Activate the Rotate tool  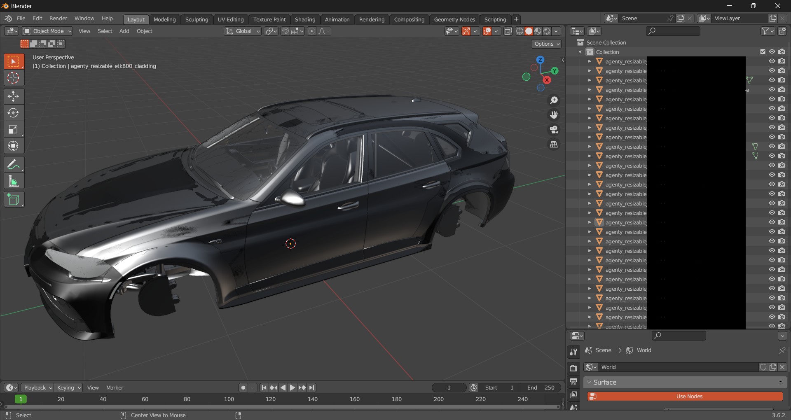(13, 113)
